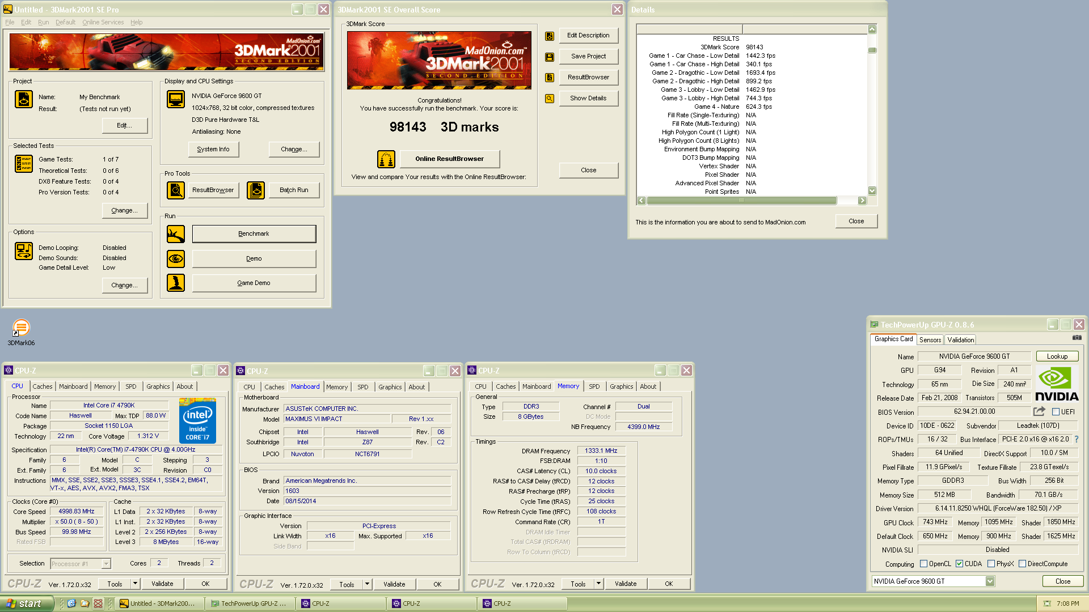
Task: Click the Details horizontal scroll right arrow
Action: tap(863, 201)
